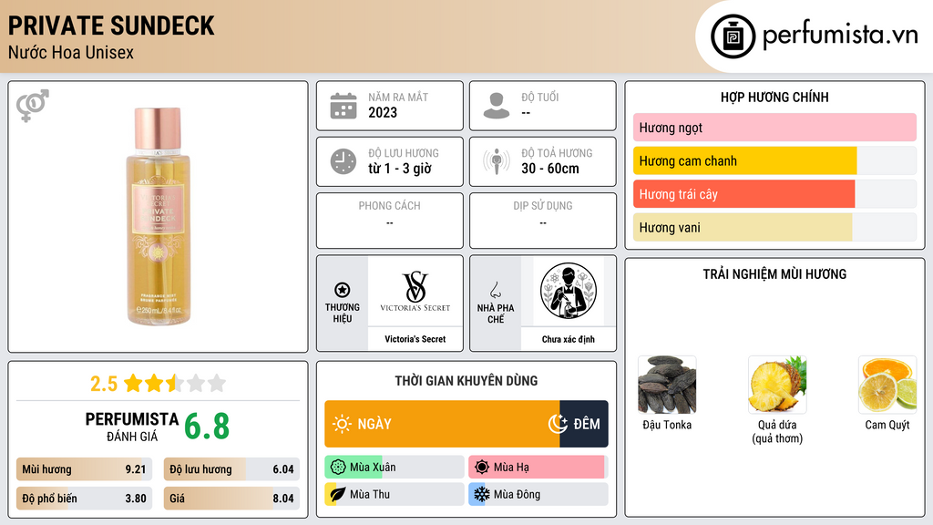Click the sun icon beside NGÀY

coord(342,424)
